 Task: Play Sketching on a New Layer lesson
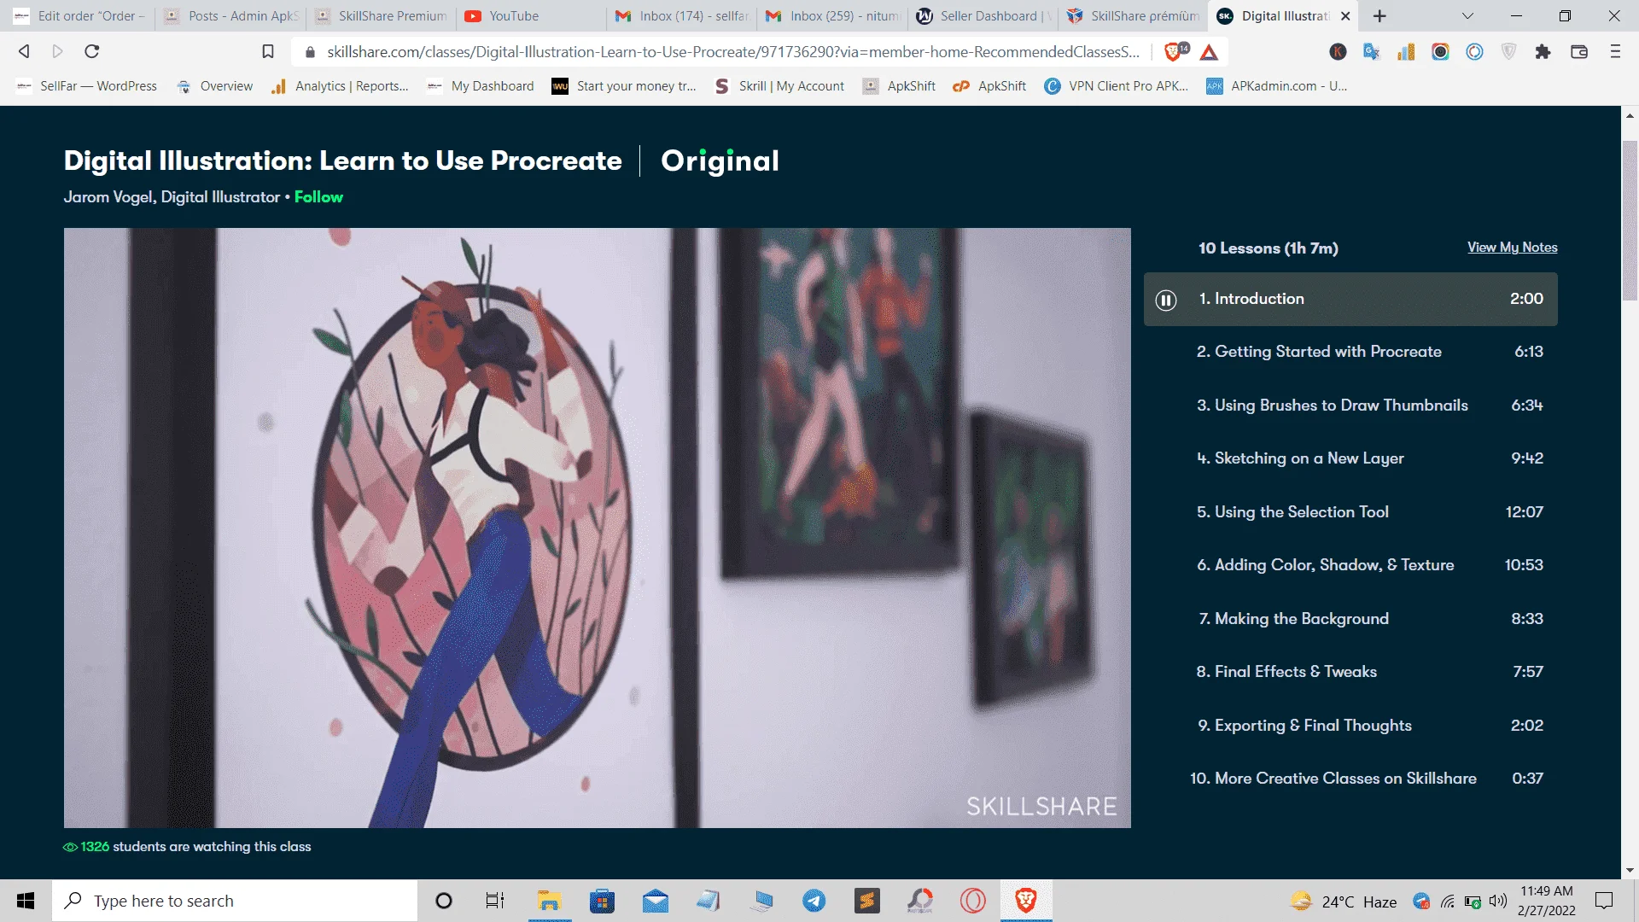coord(1350,458)
